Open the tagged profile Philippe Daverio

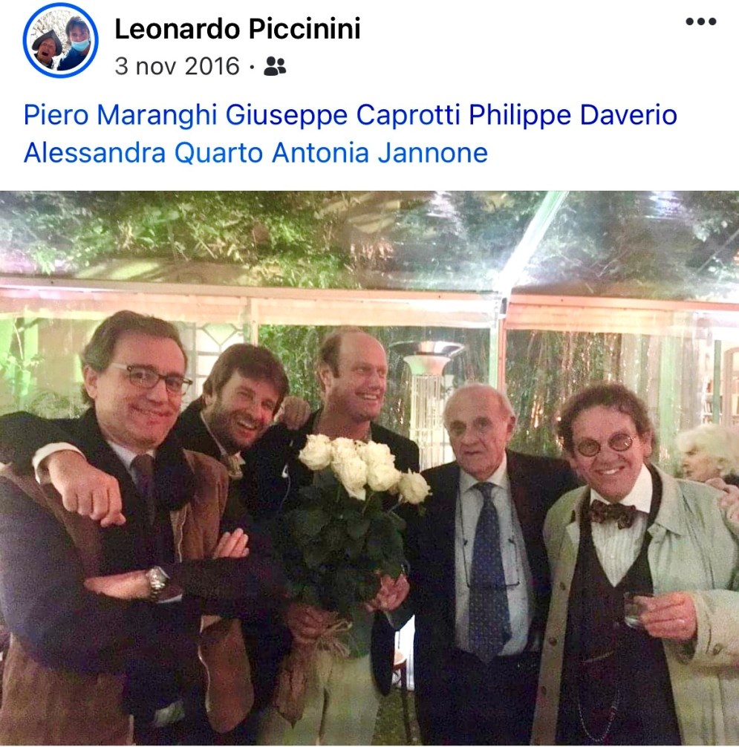pyautogui.click(x=573, y=115)
